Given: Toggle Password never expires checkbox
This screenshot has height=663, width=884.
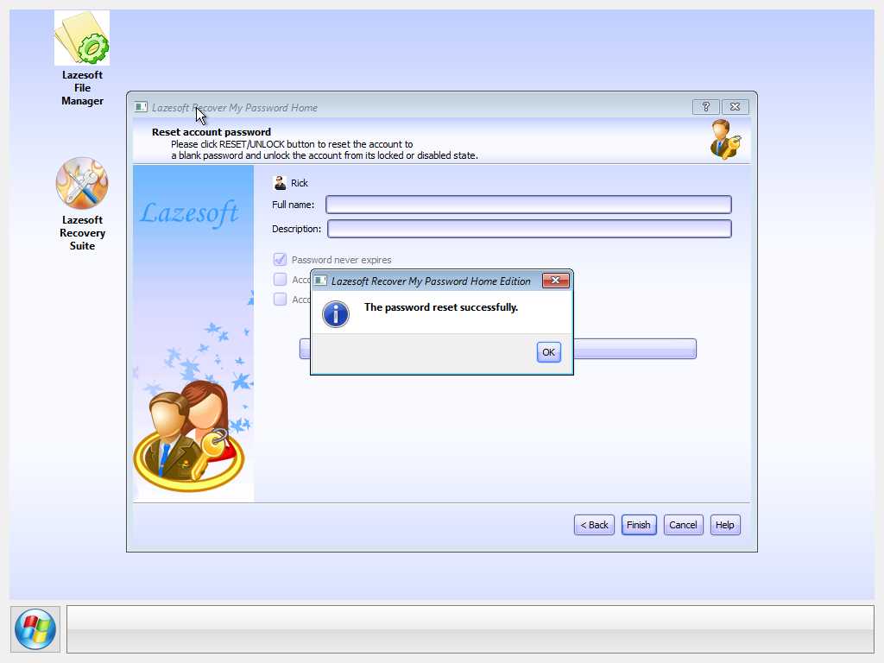Looking at the screenshot, I should 280,259.
